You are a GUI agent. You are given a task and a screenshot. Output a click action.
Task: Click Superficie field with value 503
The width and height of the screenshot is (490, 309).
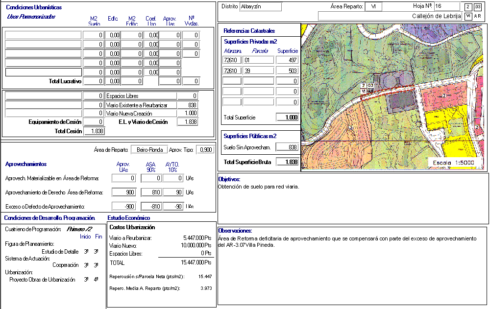tap(287, 71)
